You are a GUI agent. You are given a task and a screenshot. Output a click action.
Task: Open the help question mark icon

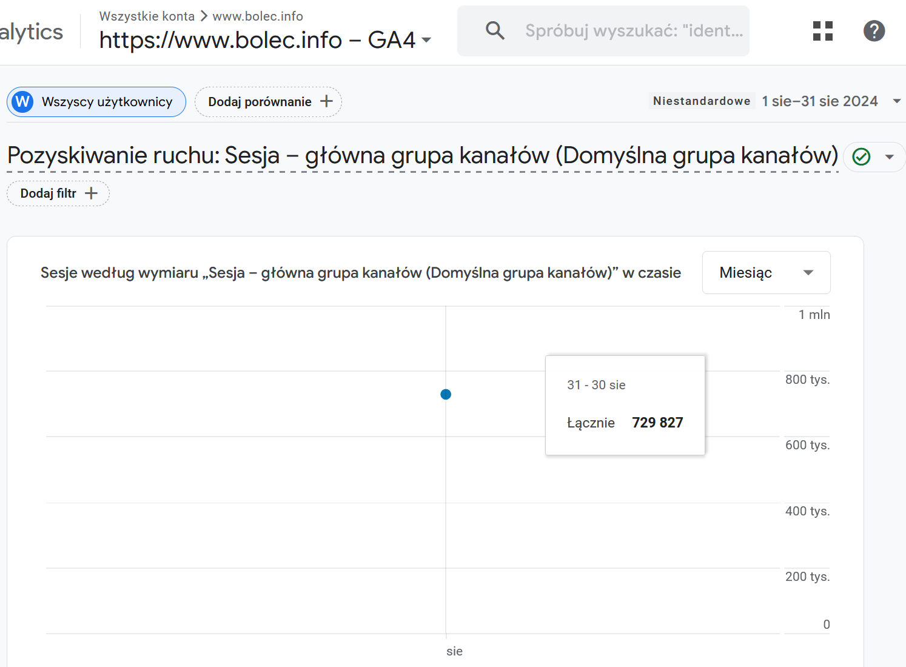[874, 31]
